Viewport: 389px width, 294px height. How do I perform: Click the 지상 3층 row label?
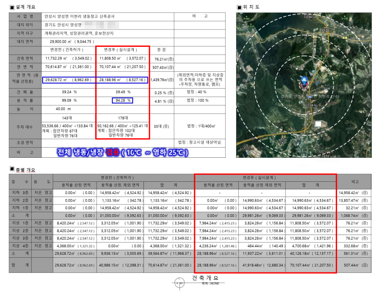(20, 238)
